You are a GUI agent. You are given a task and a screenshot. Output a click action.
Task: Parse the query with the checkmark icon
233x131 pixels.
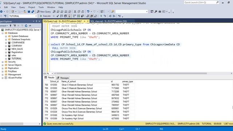[x=58, y=16]
